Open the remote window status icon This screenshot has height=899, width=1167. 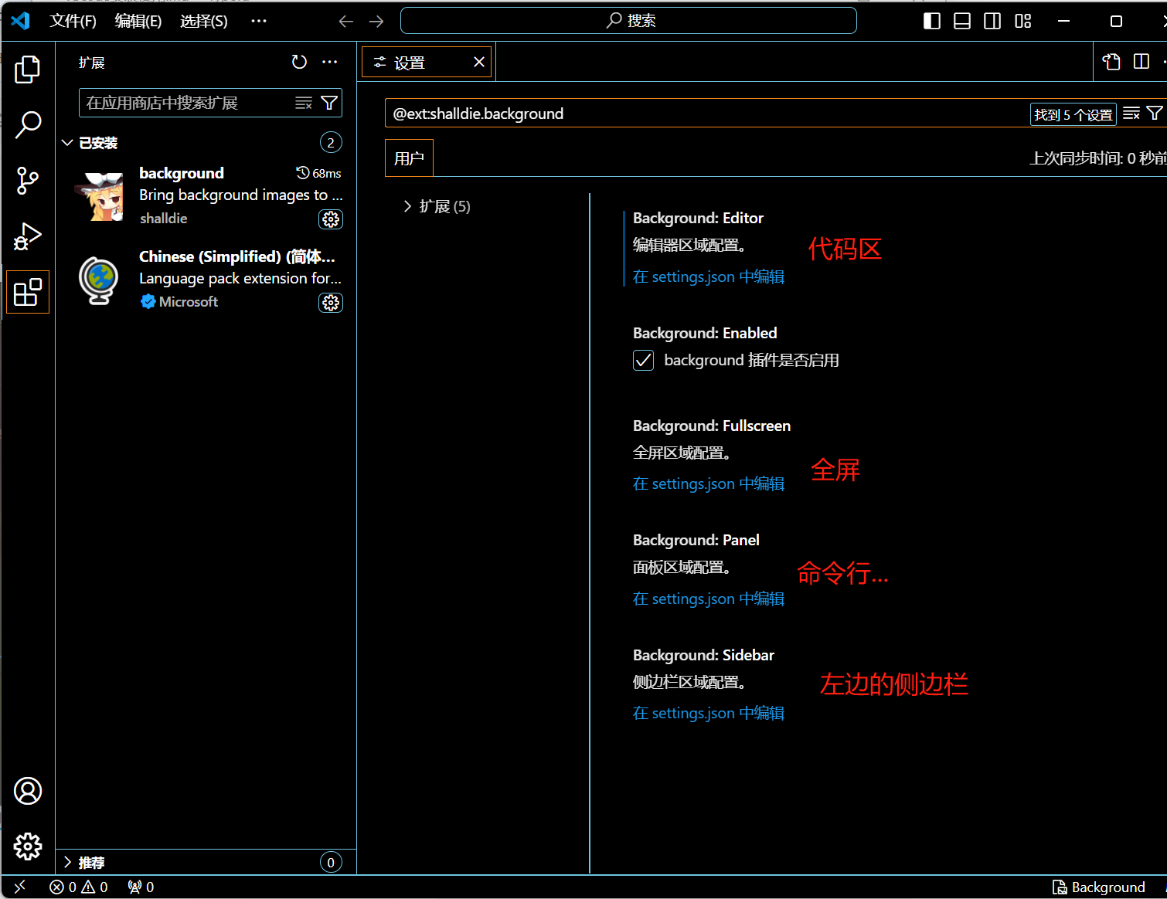tap(20, 887)
